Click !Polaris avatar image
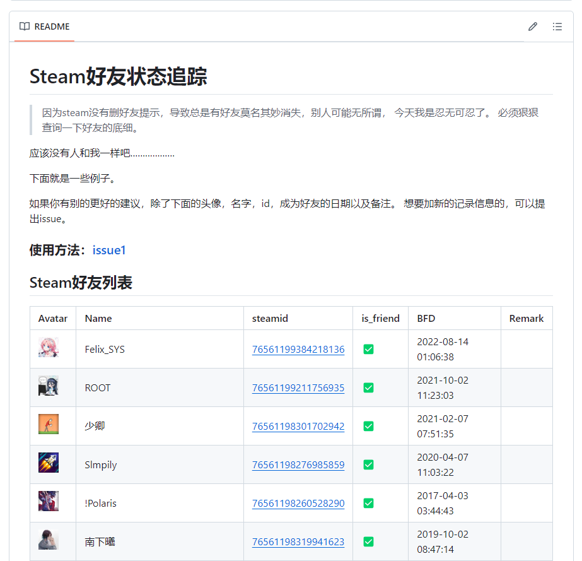 click(x=49, y=501)
